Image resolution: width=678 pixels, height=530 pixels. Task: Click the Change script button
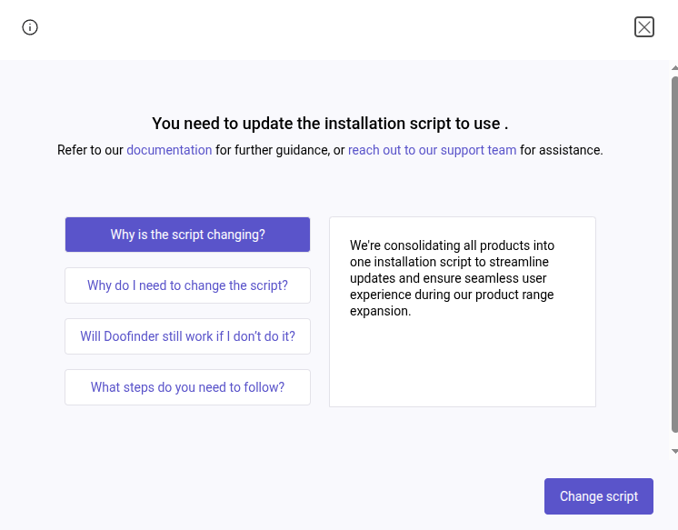[x=598, y=496]
